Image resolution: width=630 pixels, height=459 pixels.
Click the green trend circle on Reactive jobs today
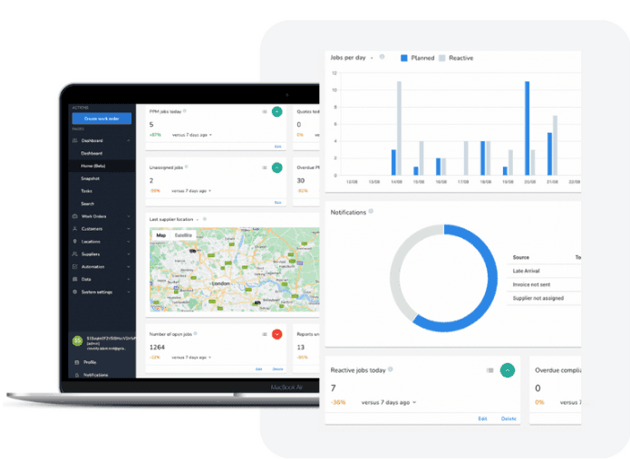click(x=508, y=370)
